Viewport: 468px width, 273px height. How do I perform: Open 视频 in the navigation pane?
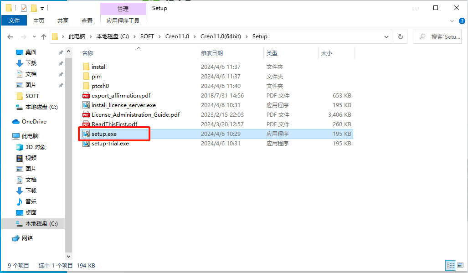point(31,158)
